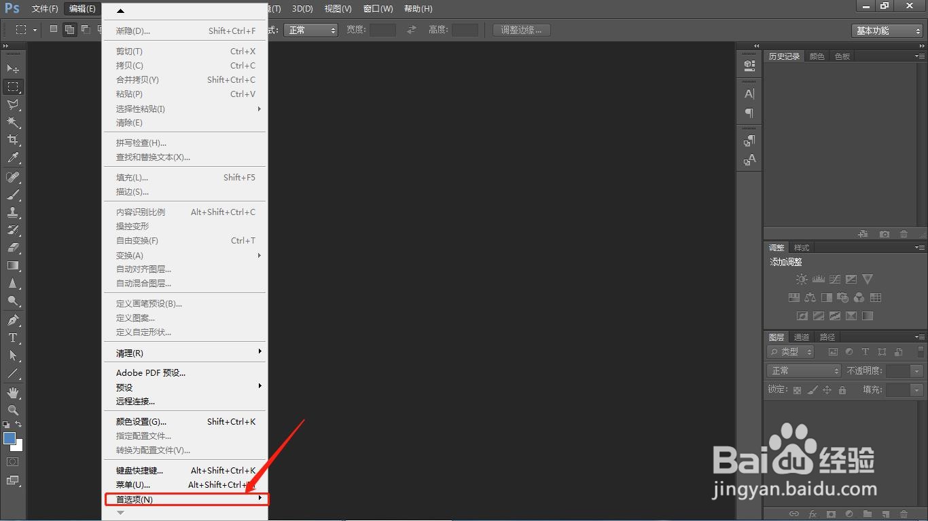The image size is (928, 521).
Task: Toggle type layer filter
Action: [x=865, y=352]
